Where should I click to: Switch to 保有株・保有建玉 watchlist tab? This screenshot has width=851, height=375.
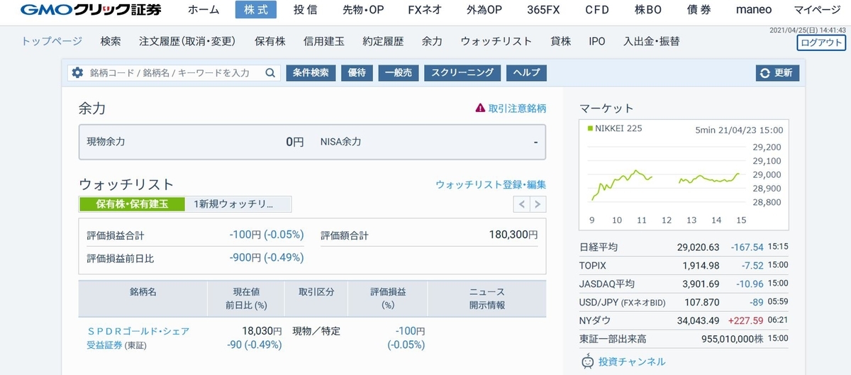pos(132,204)
